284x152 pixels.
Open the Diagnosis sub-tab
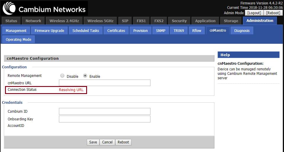pyautogui.click(x=242, y=30)
